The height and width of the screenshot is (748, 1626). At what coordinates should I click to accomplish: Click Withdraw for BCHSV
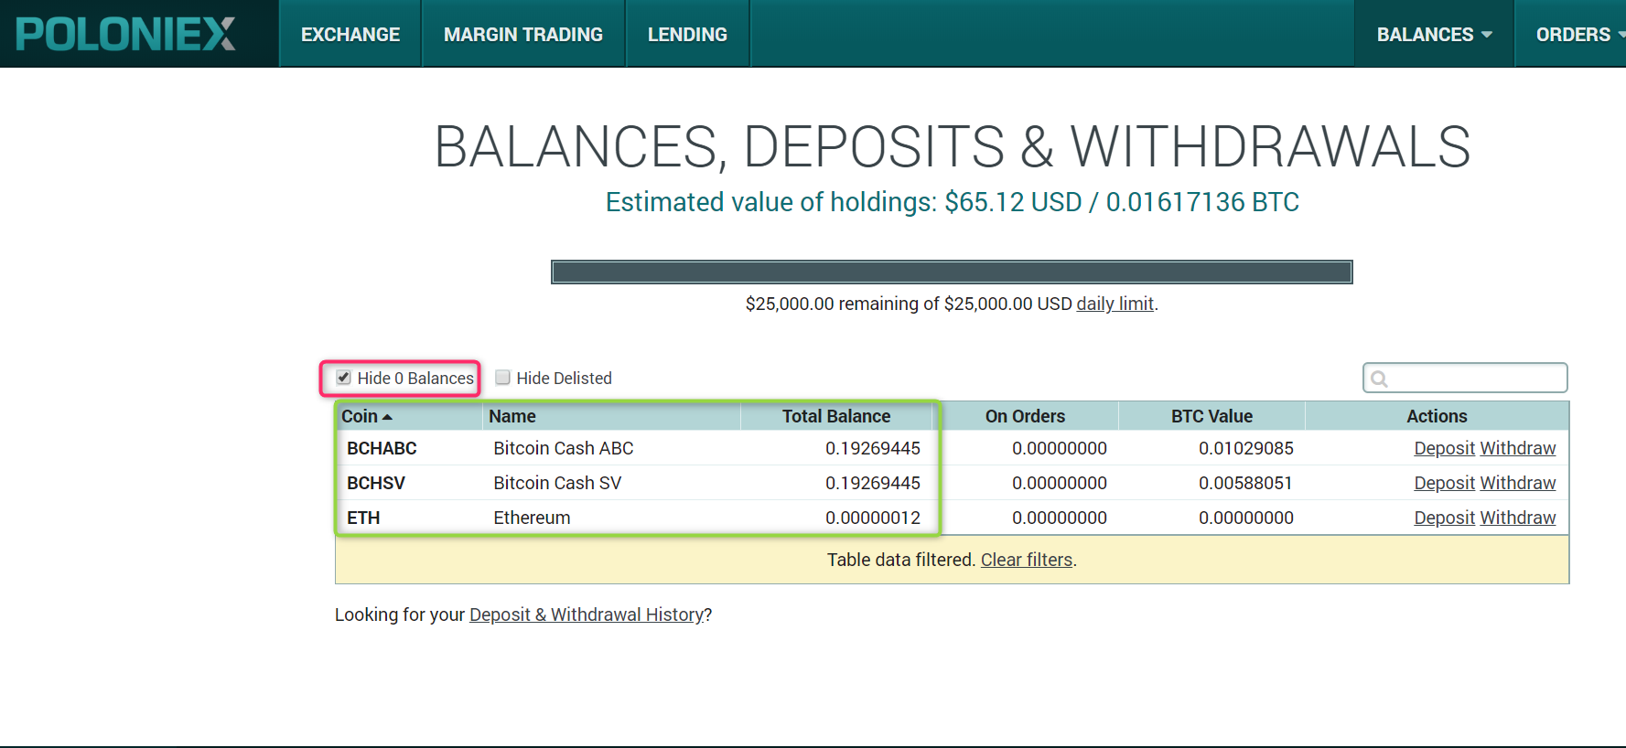(x=1518, y=483)
